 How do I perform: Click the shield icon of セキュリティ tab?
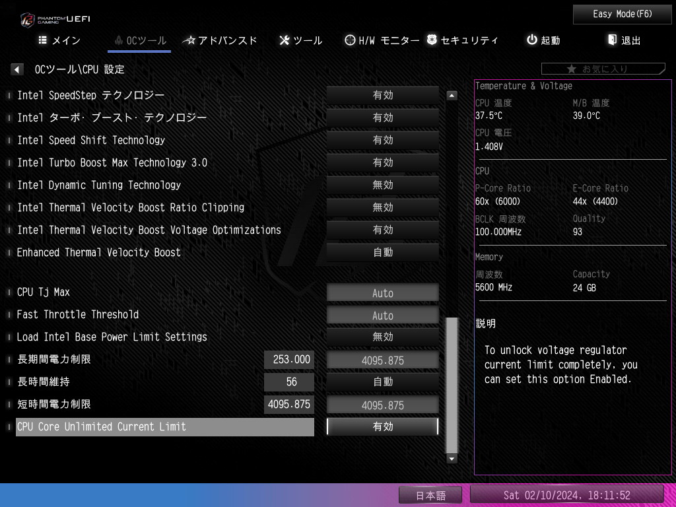point(432,40)
